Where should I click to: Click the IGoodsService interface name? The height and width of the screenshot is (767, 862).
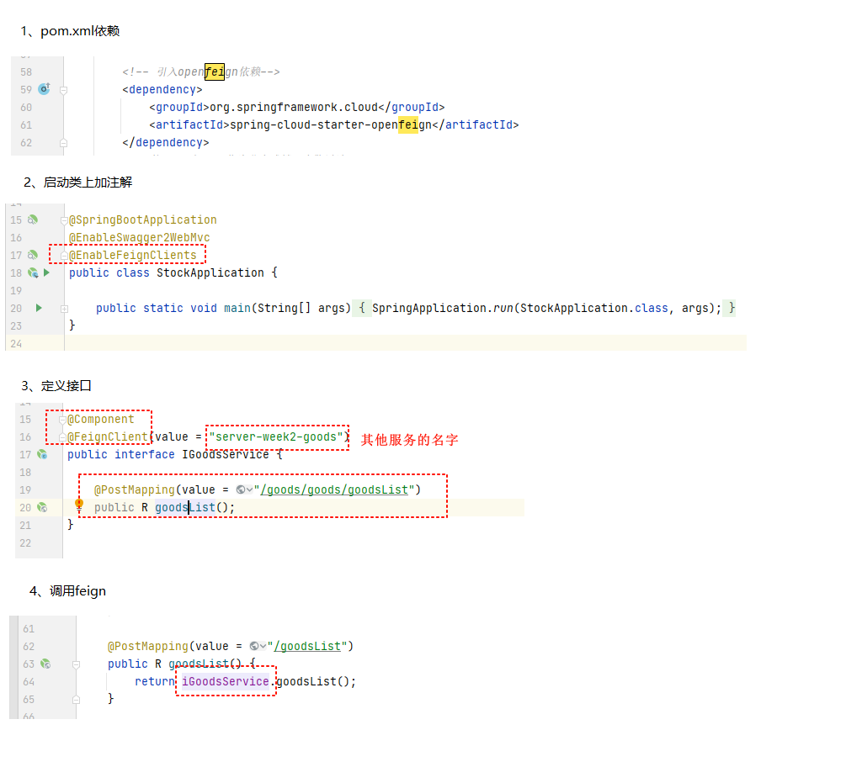[226, 454]
